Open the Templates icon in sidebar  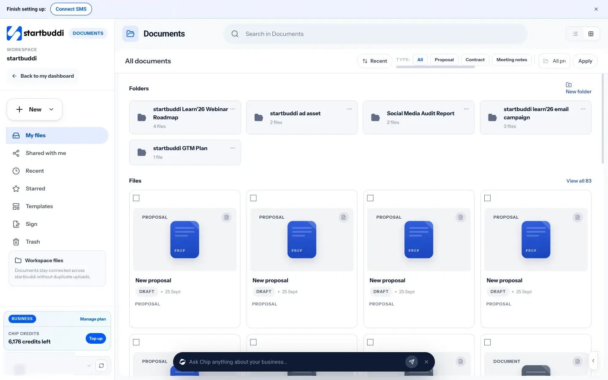pyautogui.click(x=16, y=206)
